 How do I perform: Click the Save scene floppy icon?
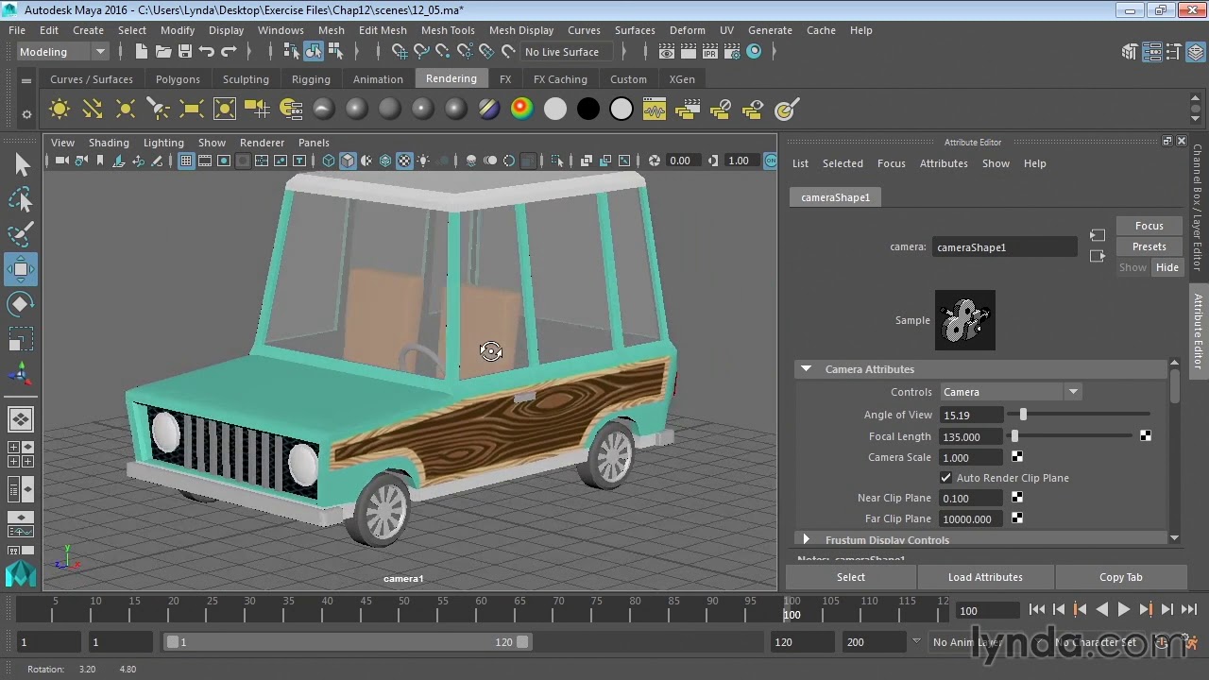(185, 52)
